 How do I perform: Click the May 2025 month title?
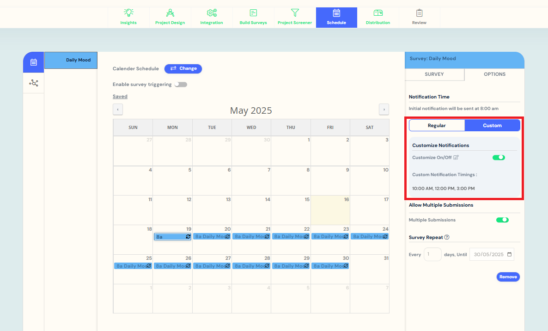click(251, 110)
